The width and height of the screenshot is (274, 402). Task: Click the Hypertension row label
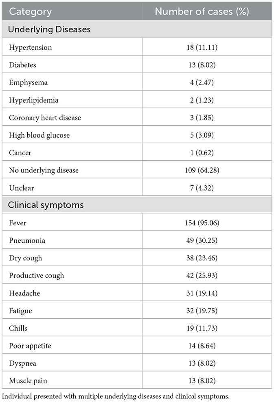pyautogui.click(x=31, y=47)
